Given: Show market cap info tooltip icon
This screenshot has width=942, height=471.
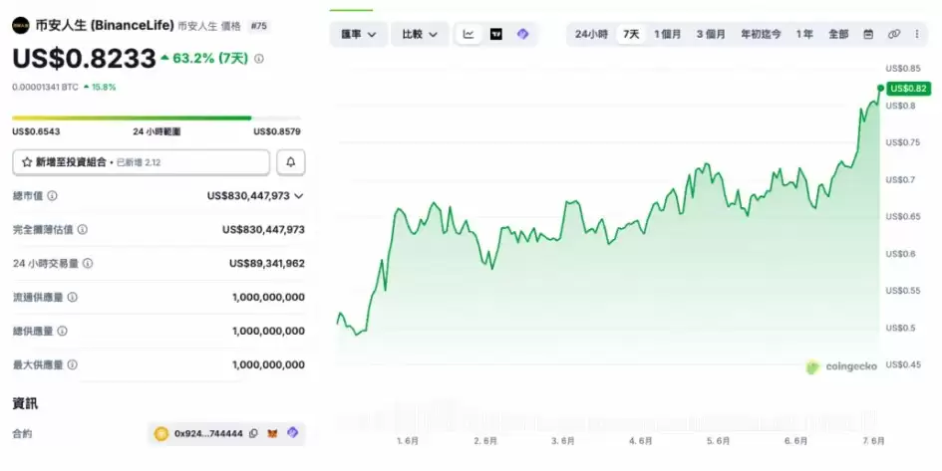Looking at the screenshot, I should coord(52,195).
